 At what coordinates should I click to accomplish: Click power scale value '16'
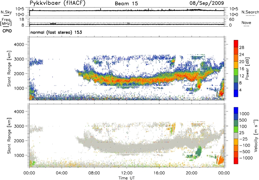click(x=242, y=69)
